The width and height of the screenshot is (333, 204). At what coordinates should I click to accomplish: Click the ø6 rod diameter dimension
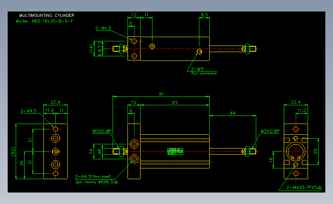tap(99, 151)
